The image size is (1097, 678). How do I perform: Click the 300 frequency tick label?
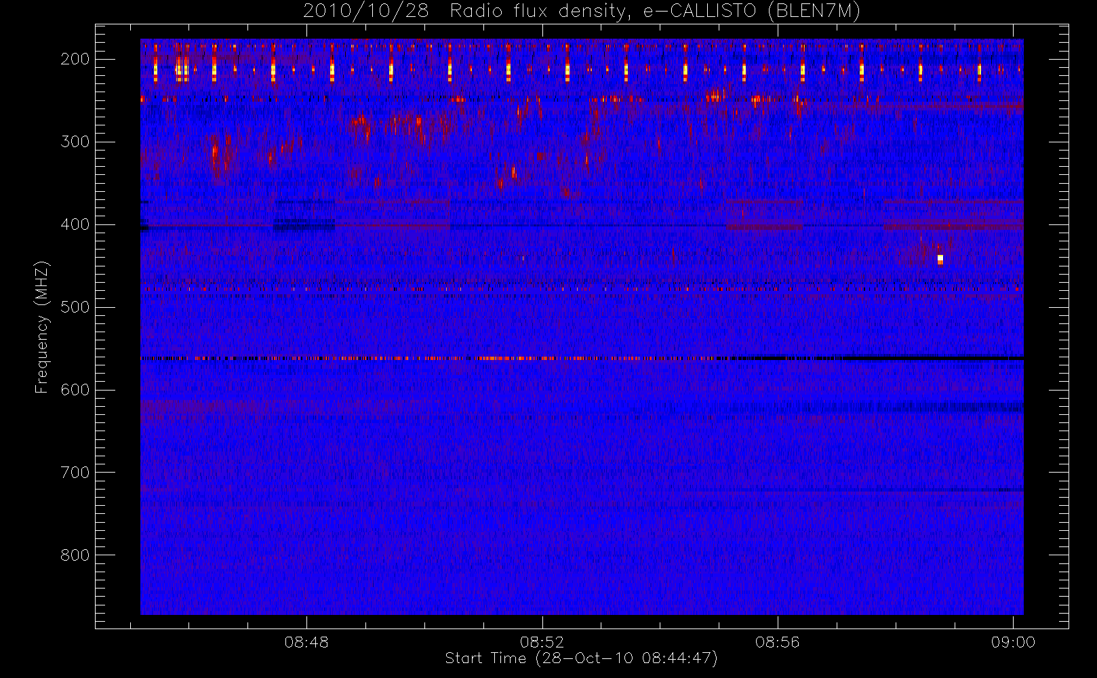pyautogui.click(x=75, y=142)
